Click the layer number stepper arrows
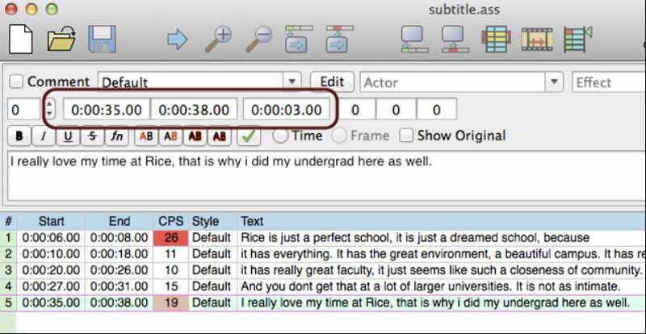The height and width of the screenshot is (334, 646). tap(49, 109)
